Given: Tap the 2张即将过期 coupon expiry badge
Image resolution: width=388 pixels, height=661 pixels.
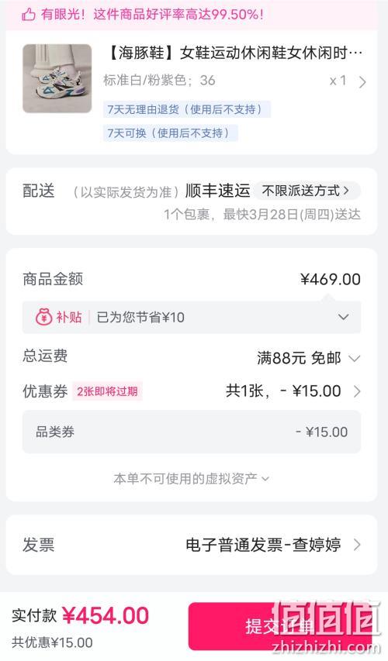Looking at the screenshot, I should click(107, 391).
